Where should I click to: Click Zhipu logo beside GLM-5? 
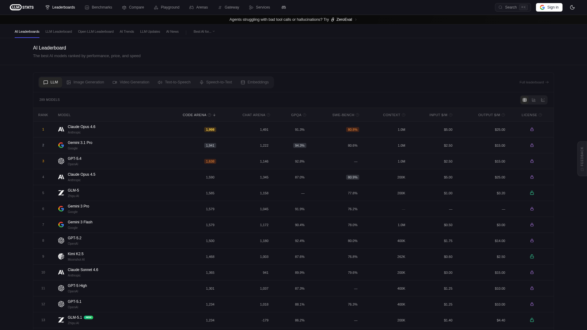61,193
